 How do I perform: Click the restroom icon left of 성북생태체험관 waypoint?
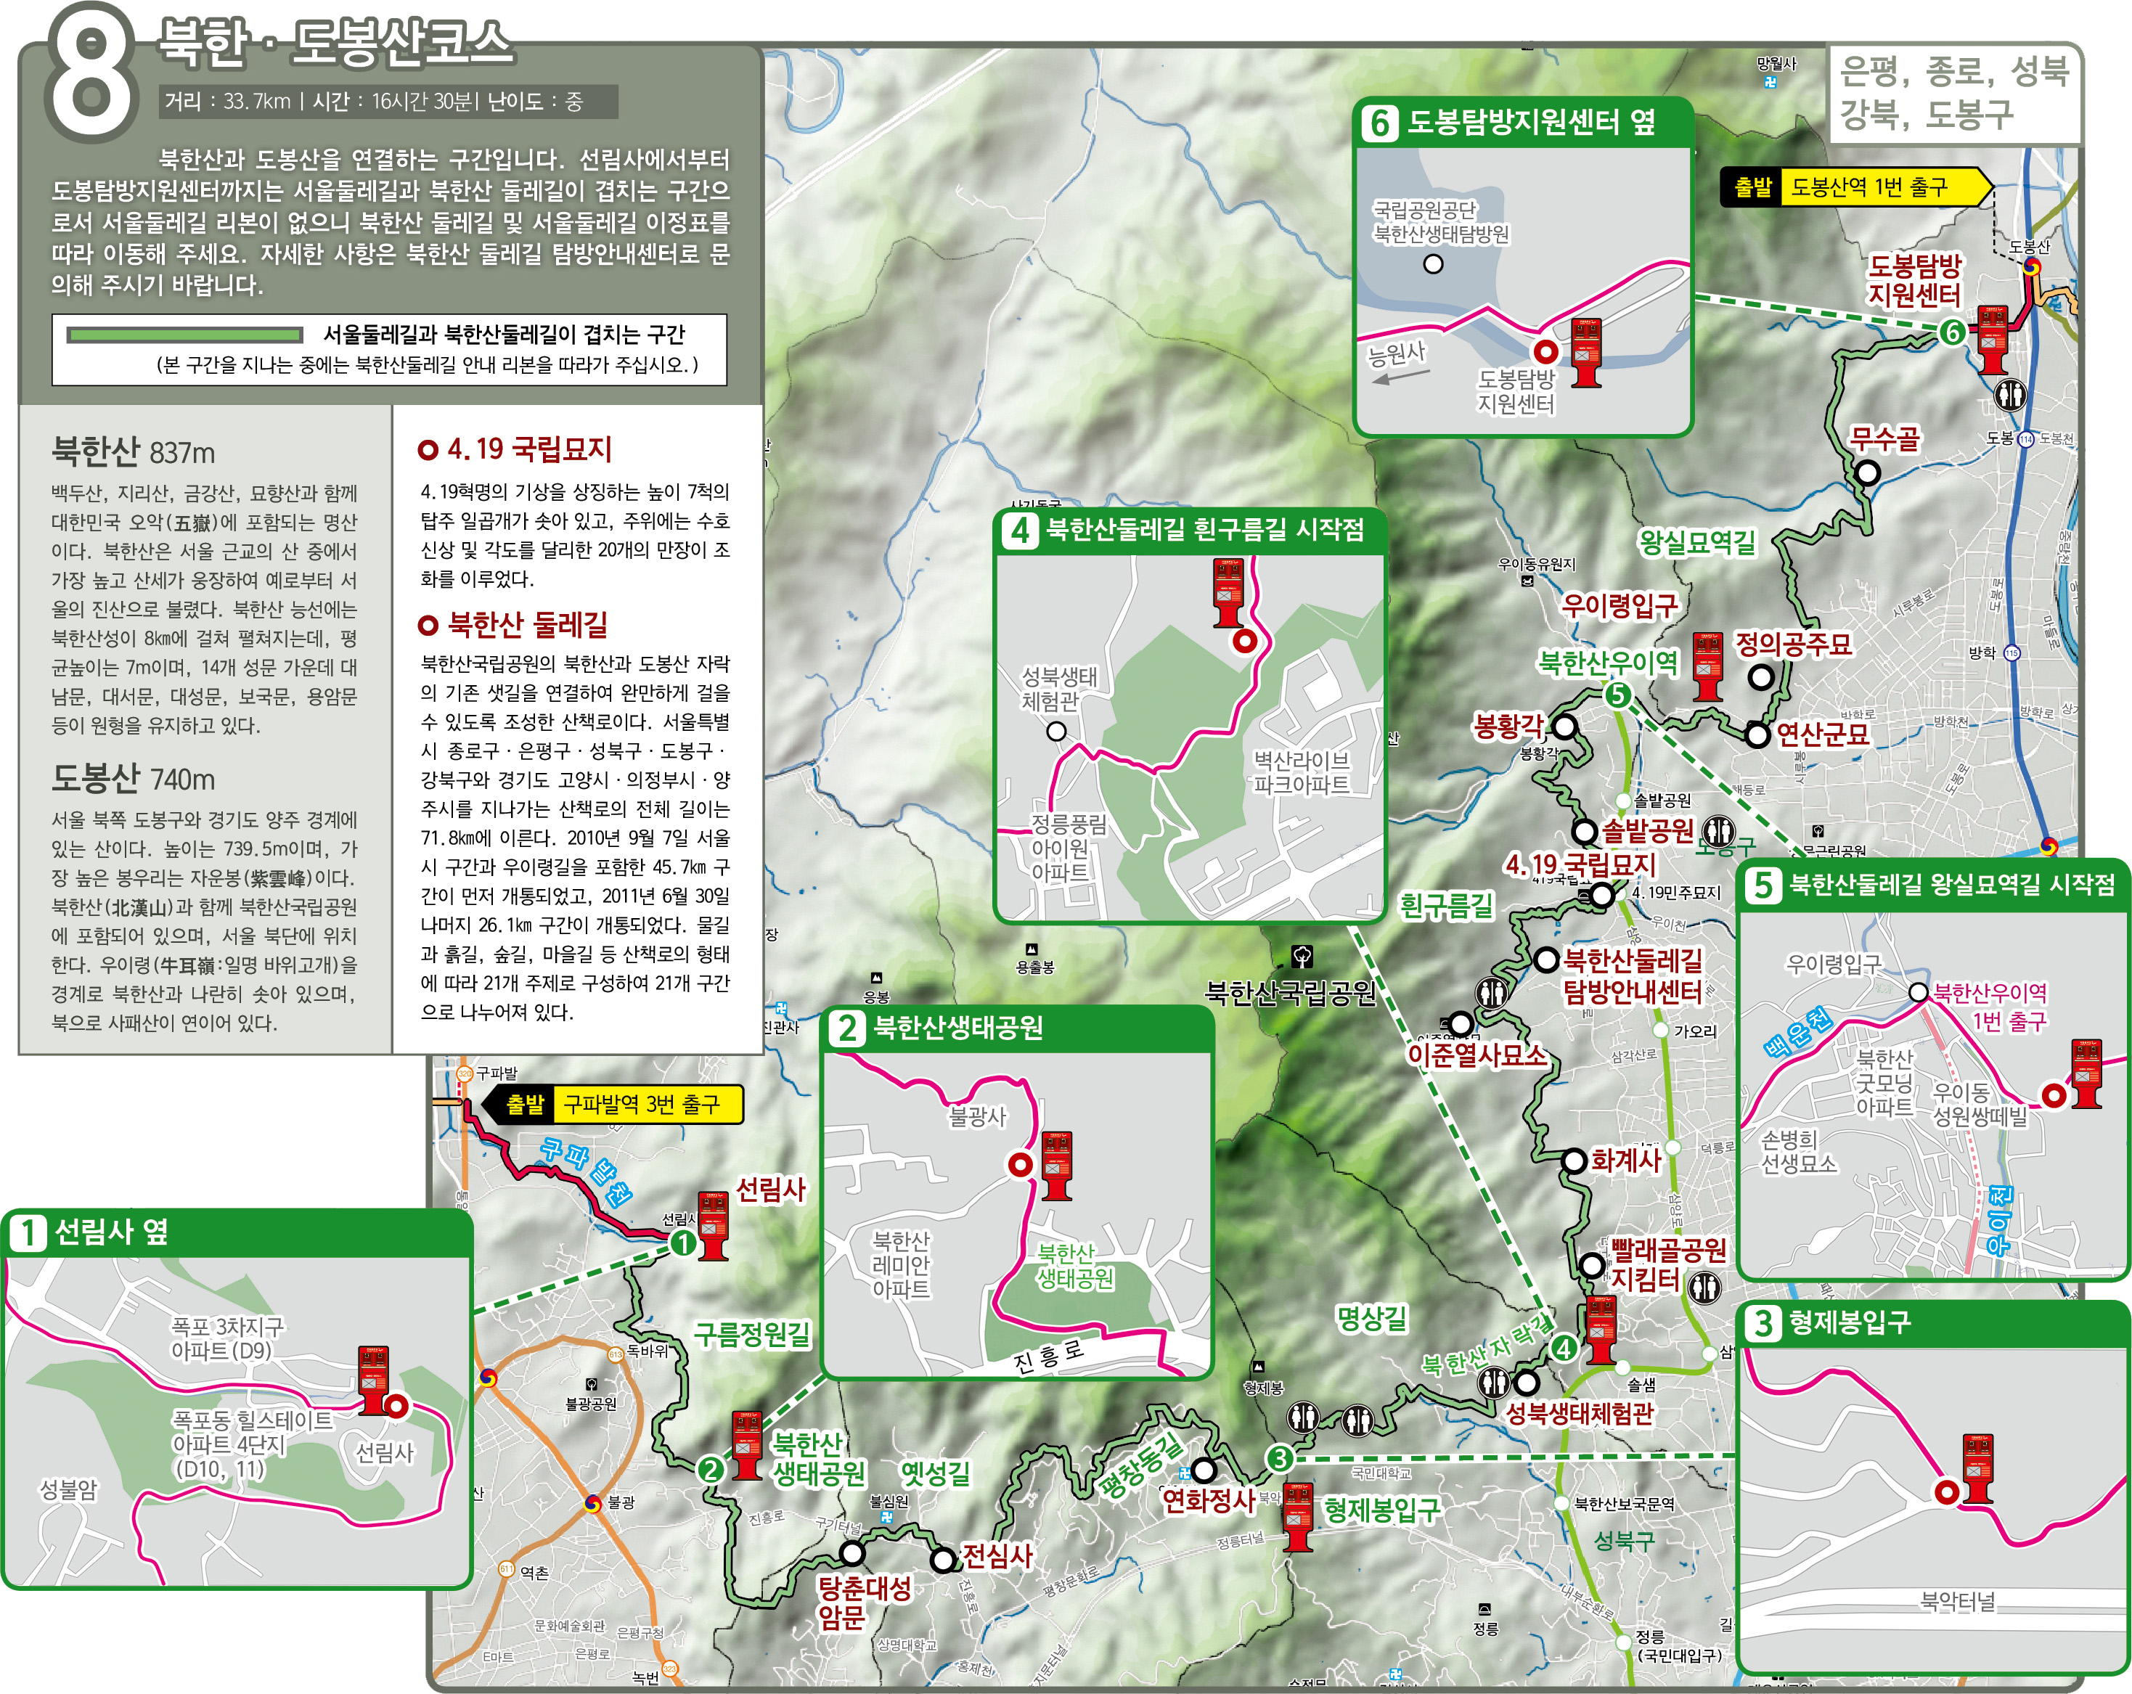[1493, 1383]
